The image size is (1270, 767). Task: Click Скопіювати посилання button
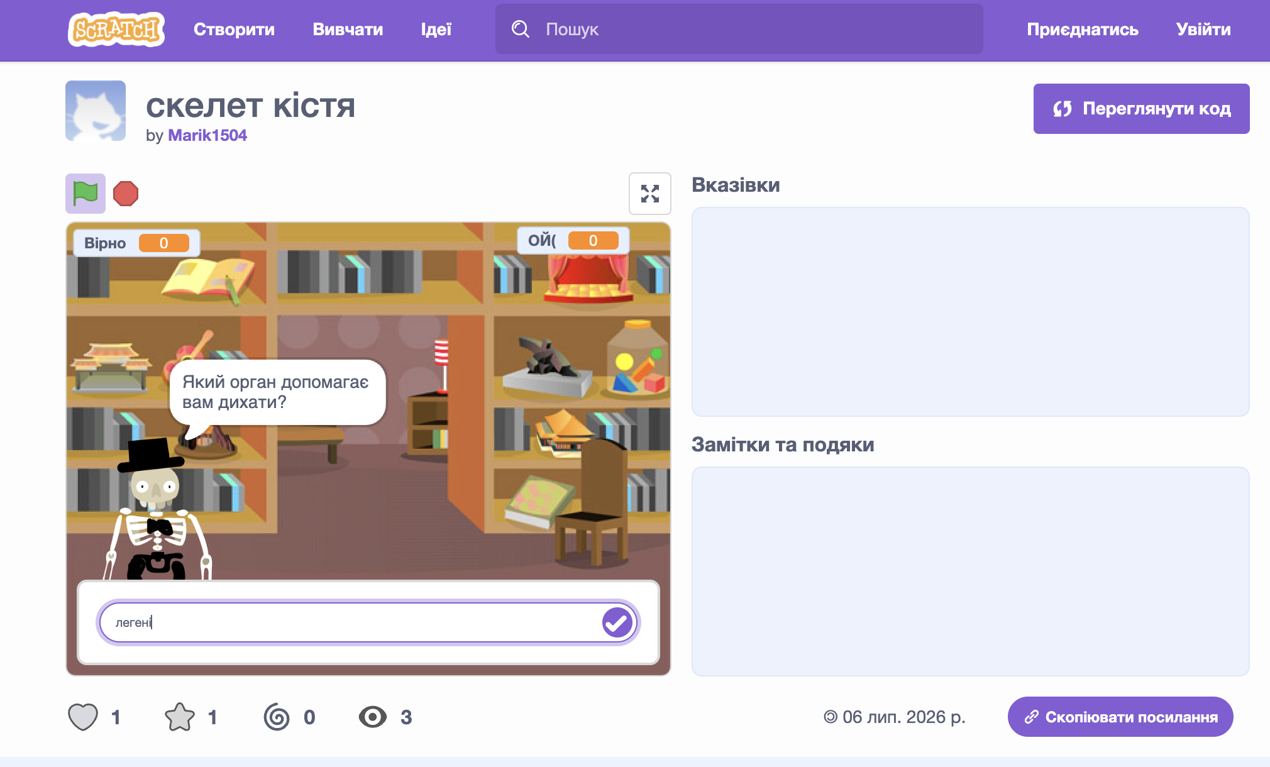pos(1120,717)
